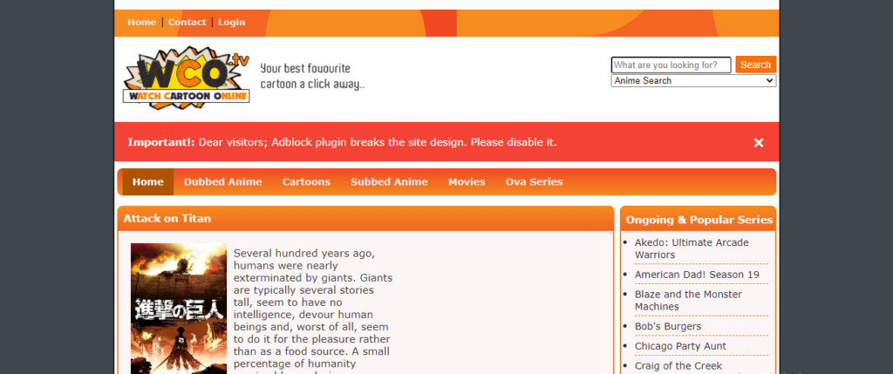
Task: Go to the Contact page
Action: coord(187,22)
